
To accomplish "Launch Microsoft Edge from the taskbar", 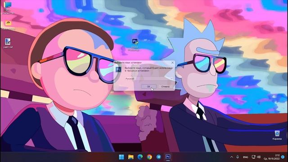I will tap(140, 157).
